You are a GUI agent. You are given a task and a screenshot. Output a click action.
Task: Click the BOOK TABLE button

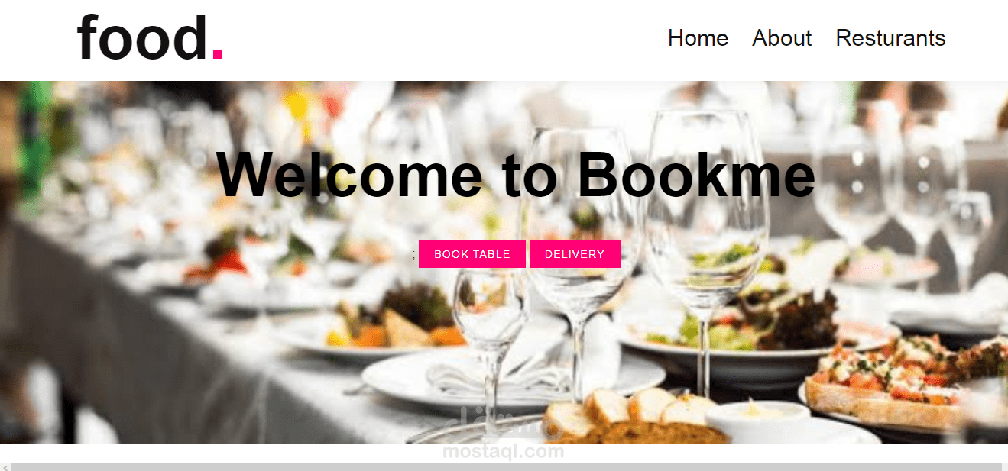[472, 254]
